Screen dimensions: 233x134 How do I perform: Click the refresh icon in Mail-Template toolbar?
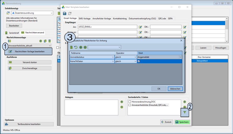[70, 14]
